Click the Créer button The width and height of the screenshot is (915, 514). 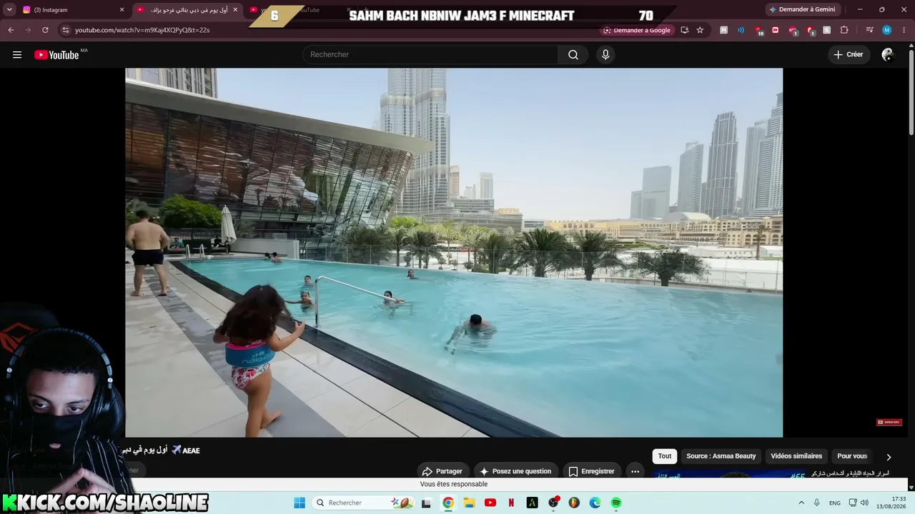point(849,55)
